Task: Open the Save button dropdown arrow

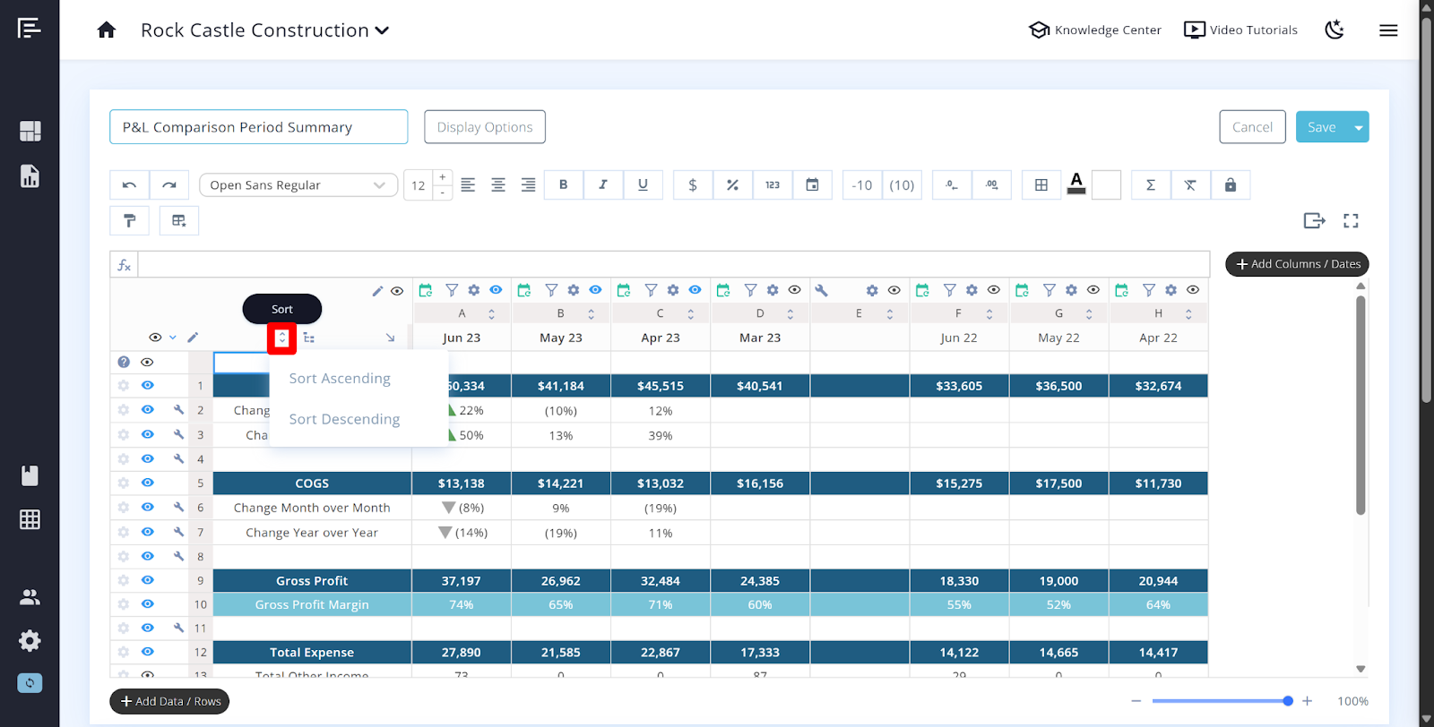Action: [x=1359, y=127]
